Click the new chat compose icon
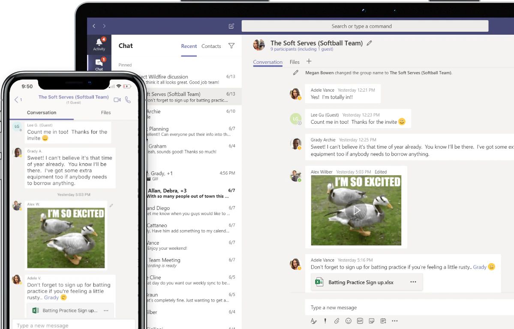 231,26
